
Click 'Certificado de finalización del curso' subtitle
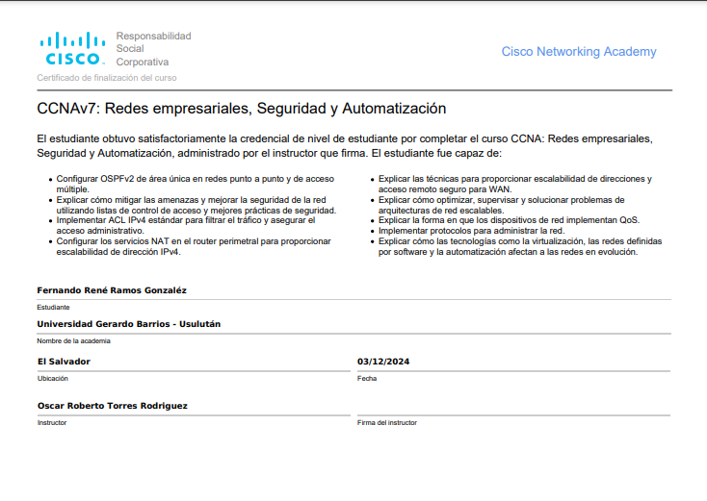pos(107,78)
